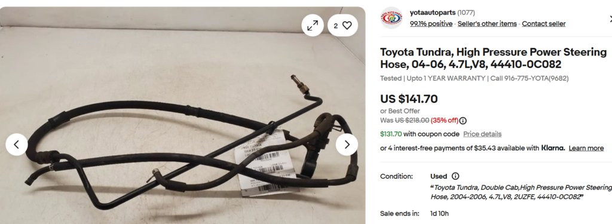Select the US $141.70 price text

coord(409,99)
